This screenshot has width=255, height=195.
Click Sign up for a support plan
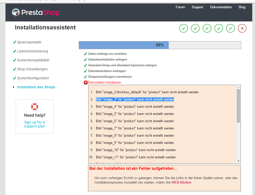click(34, 124)
